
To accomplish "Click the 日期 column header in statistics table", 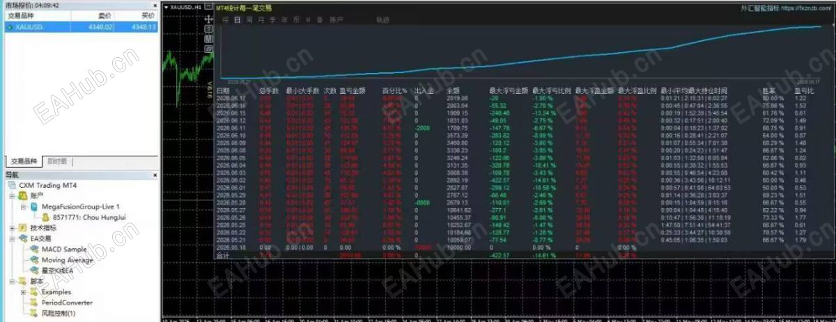I will [x=223, y=90].
